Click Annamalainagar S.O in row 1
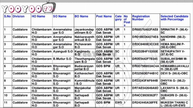The height and width of the screenshot is (108, 193). (x=62, y=31)
